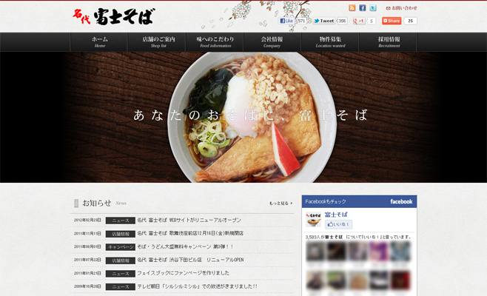Click the Facebook Like count 571
The image size is (487, 296).
301,21
